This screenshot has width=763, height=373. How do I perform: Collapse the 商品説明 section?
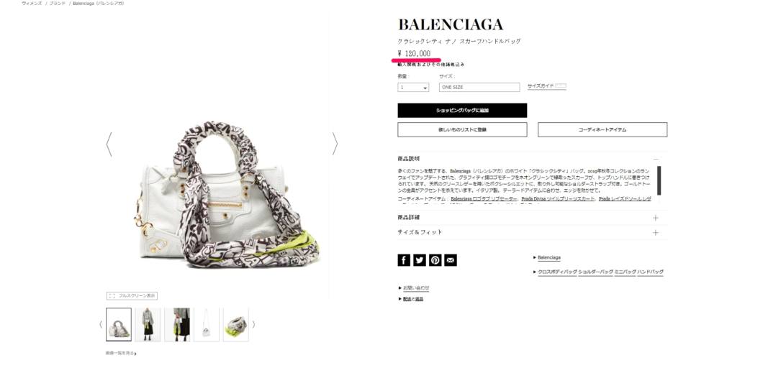tap(656, 159)
